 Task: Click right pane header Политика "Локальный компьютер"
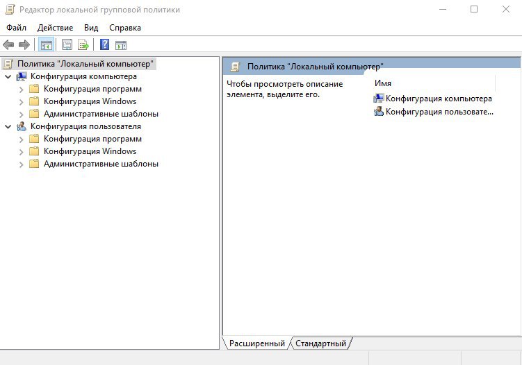316,67
